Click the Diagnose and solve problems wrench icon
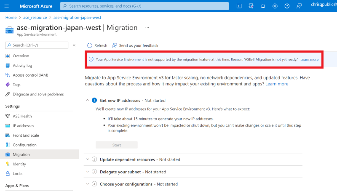This screenshot has height=191, width=337. click(8, 94)
